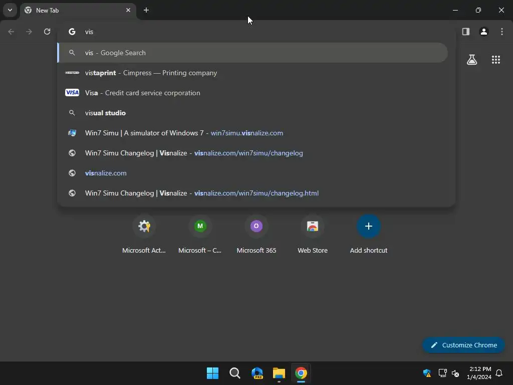Open the clock showing 2:12 PM

(x=479, y=373)
